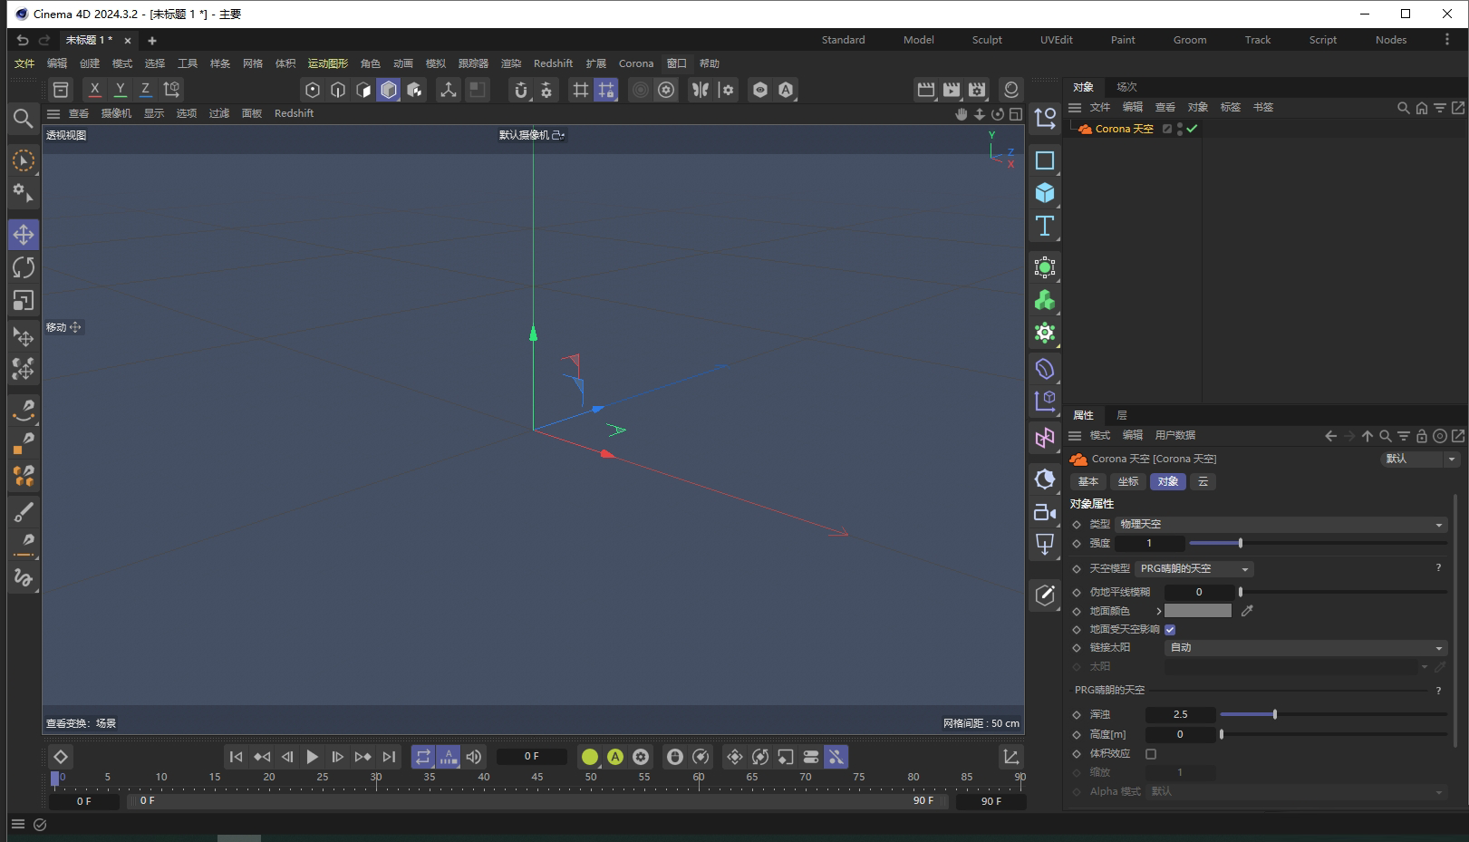Open the 默认 preset dropdown in attributes
This screenshot has height=842, width=1469.
(x=1419, y=459)
